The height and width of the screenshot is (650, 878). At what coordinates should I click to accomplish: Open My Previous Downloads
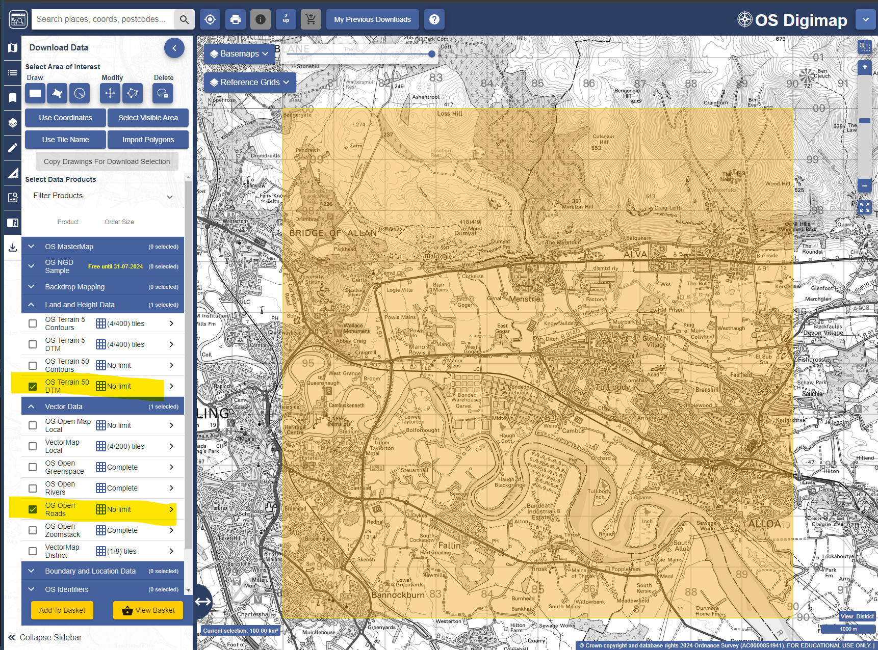point(372,19)
